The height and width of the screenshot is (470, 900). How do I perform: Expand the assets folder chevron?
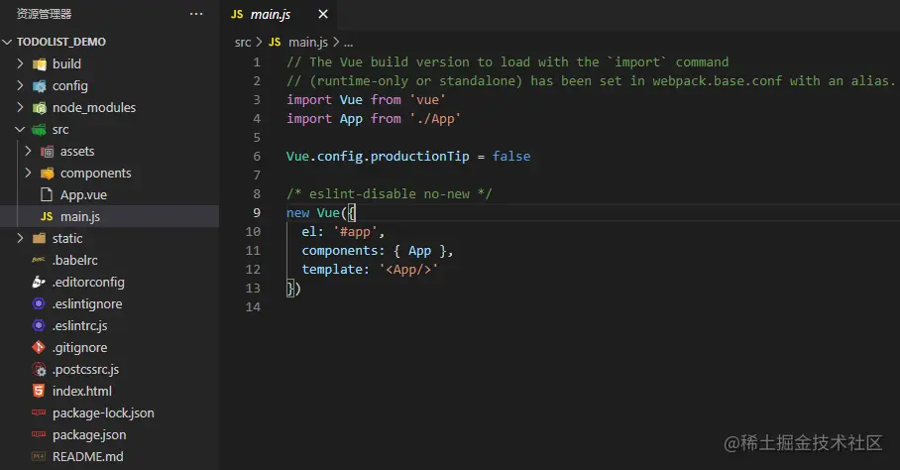click(28, 151)
